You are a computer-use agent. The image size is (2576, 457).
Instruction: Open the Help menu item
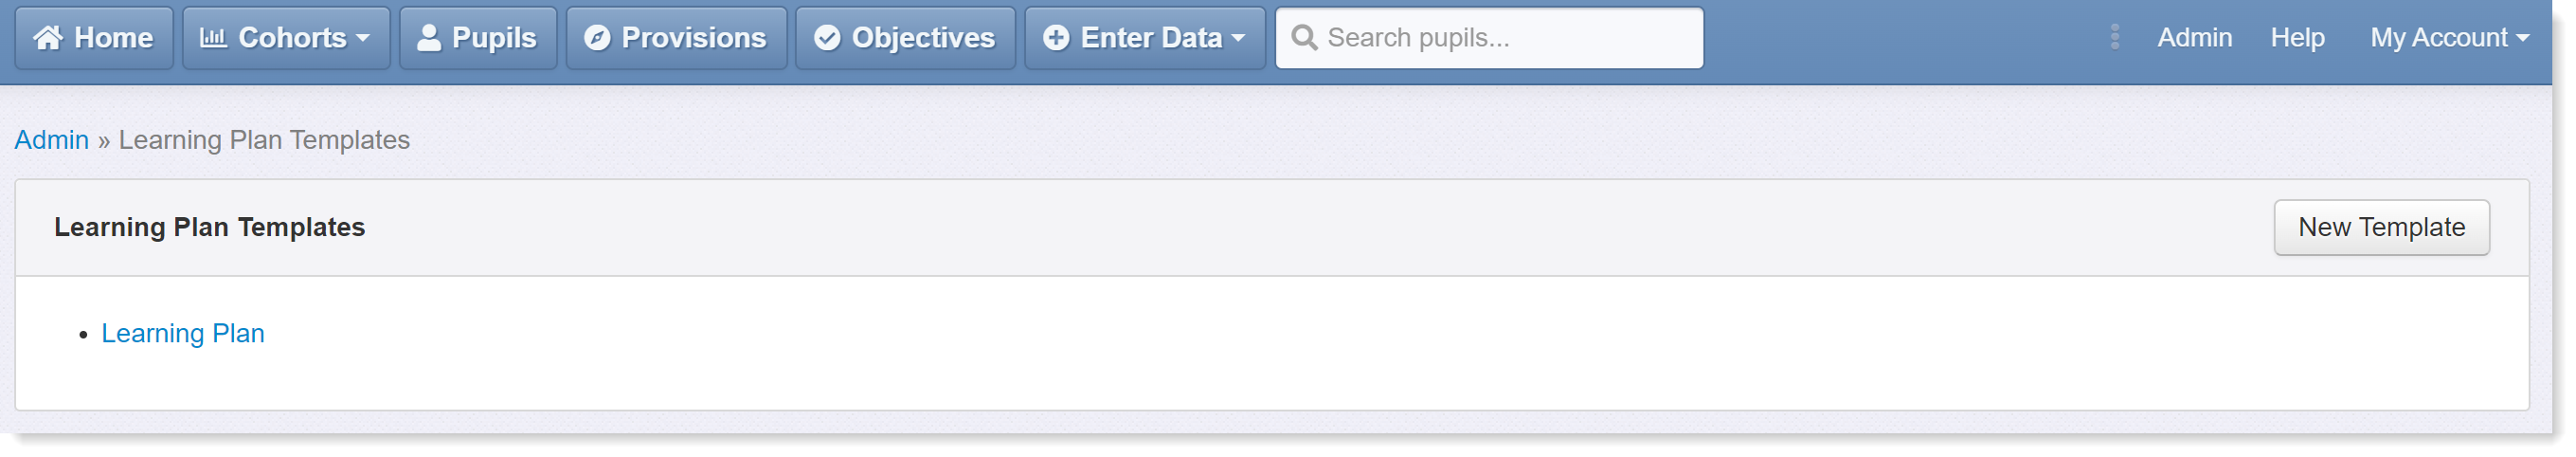(2297, 38)
